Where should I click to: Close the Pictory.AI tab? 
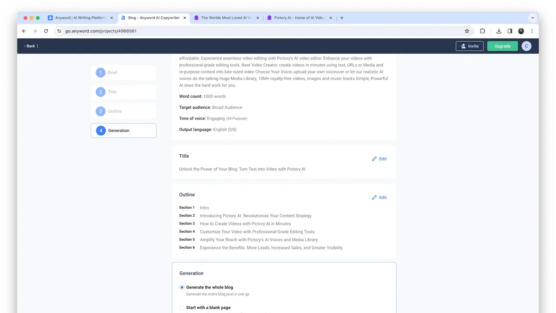(x=331, y=18)
